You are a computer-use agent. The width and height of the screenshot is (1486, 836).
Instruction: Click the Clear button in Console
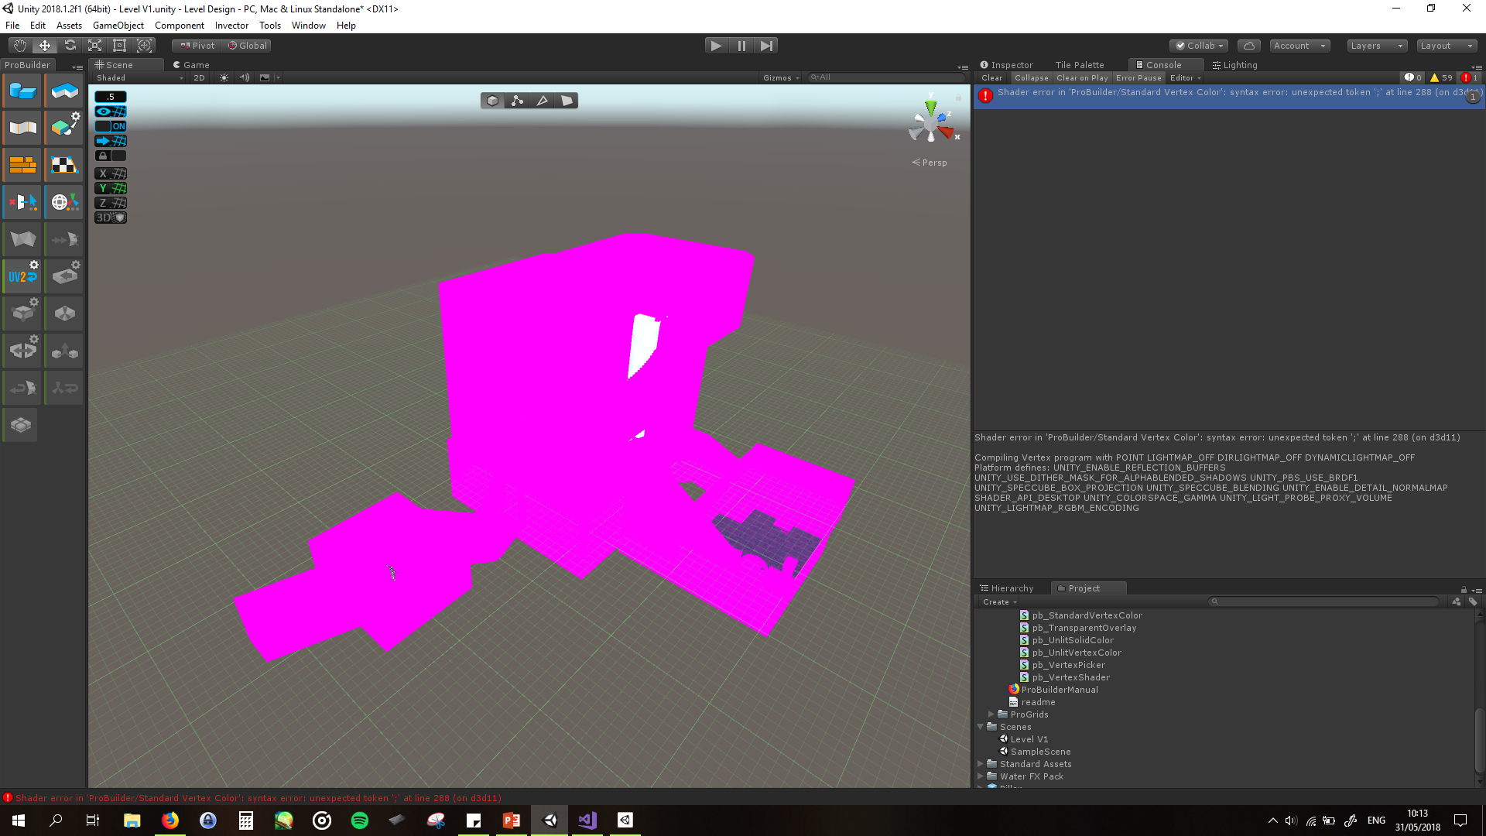tap(991, 77)
